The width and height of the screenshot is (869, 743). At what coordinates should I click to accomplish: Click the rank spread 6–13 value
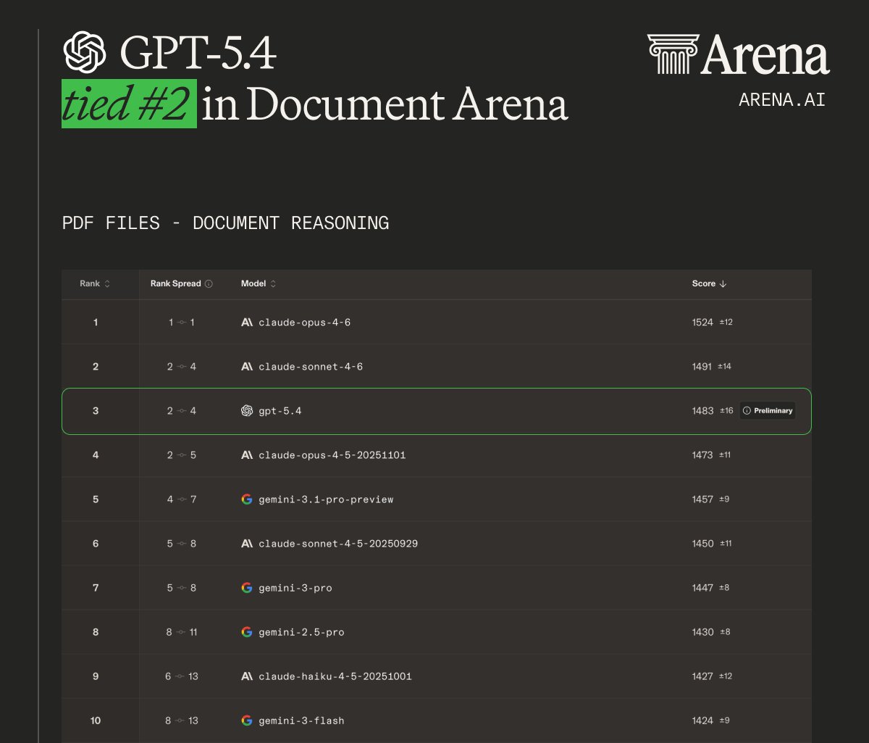click(x=182, y=676)
